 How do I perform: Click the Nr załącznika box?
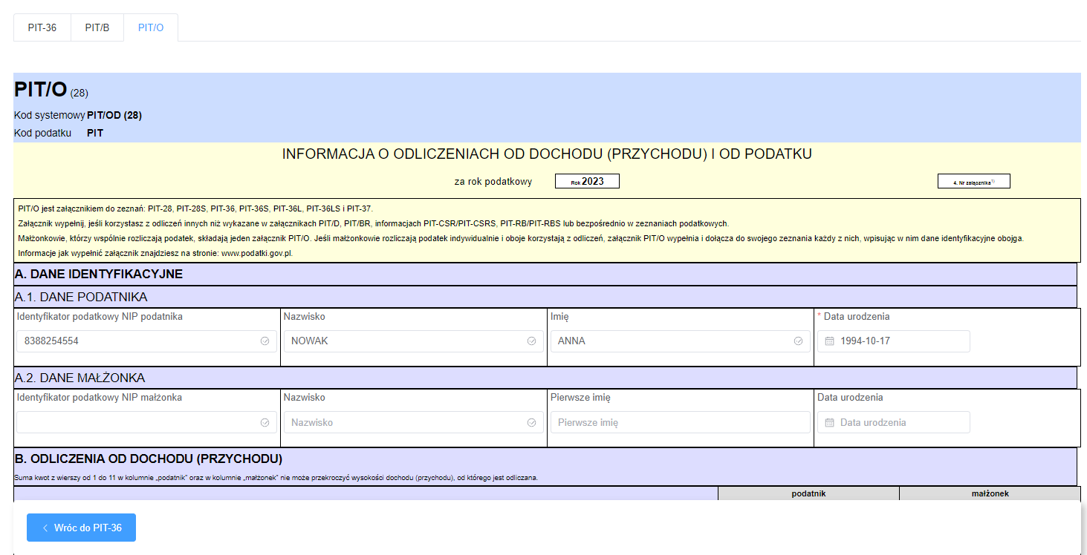click(974, 181)
